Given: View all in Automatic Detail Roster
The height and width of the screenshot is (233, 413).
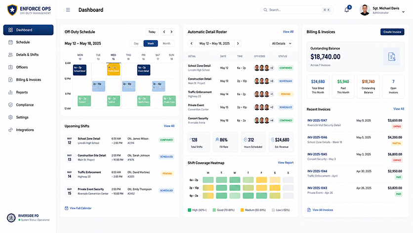Looking at the screenshot, I should 288,32.
